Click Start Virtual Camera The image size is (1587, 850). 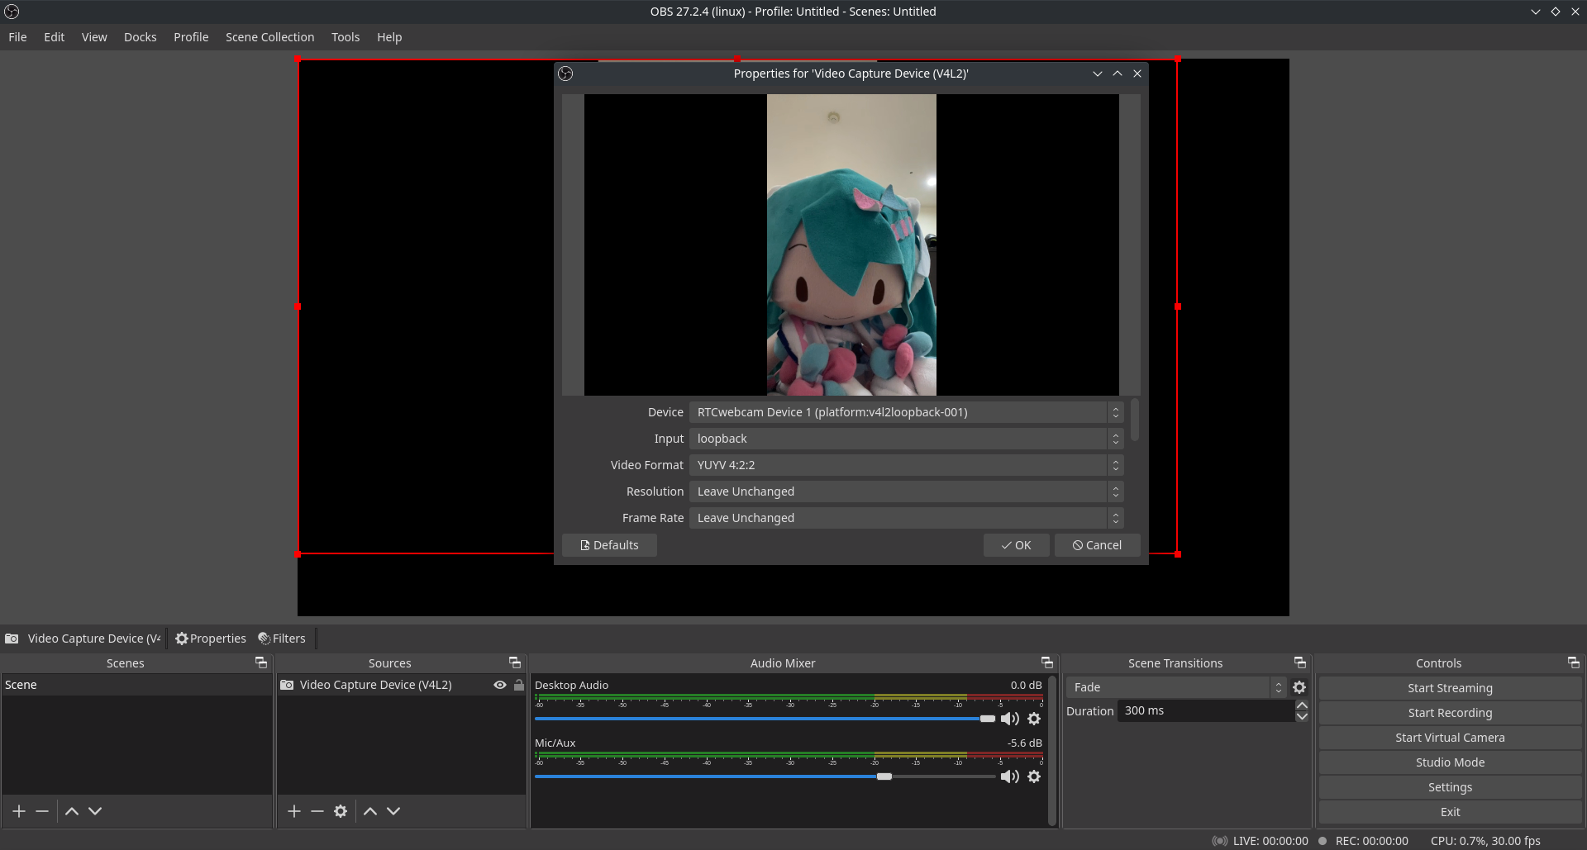pyautogui.click(x=1450, y=738)
